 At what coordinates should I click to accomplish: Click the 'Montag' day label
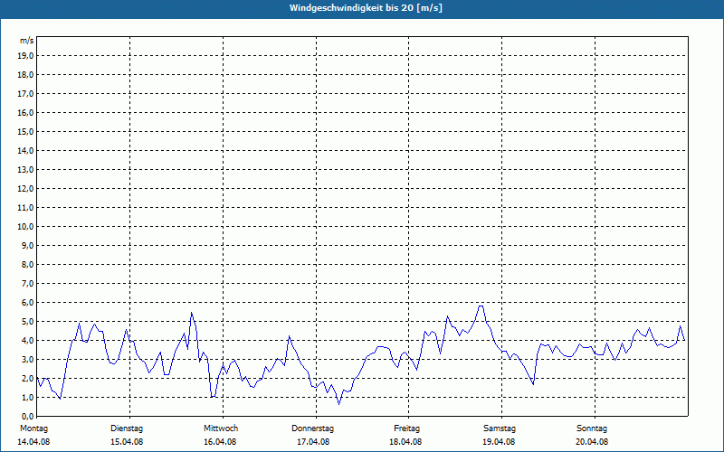click(x=33, y=428)
